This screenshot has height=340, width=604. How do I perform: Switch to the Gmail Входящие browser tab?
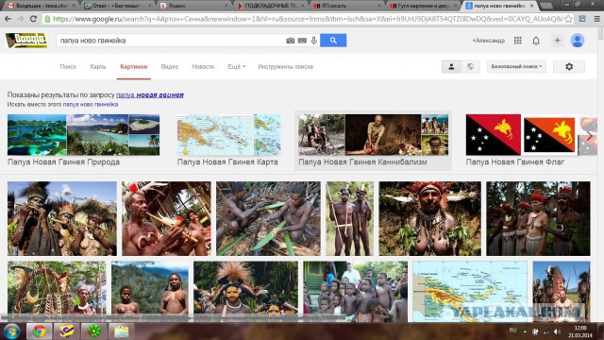(x=41, y=6)
